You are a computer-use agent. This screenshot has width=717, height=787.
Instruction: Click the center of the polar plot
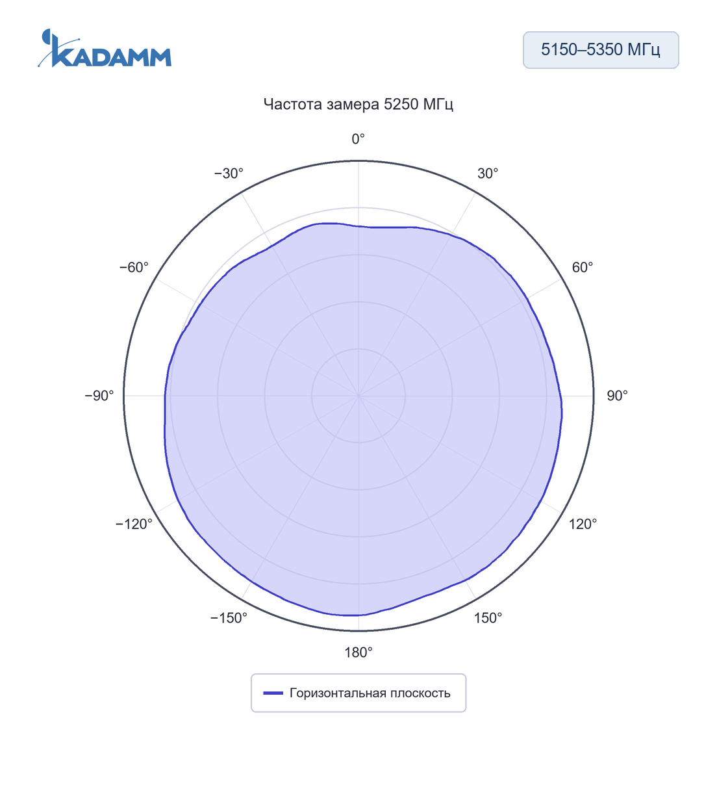[x=359, y=396]
